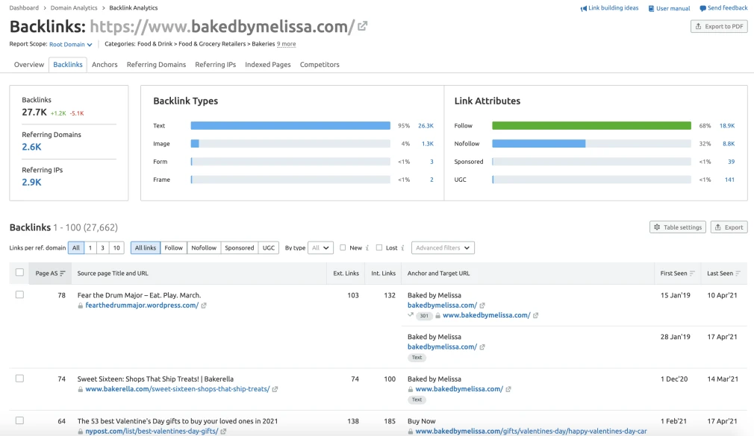Expand the Root Domain report scope dropdown
The width and height of the screenshot is (754, 436).
coord(71,44)
